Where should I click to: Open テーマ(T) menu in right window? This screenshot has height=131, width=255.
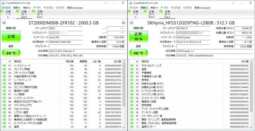164,8
